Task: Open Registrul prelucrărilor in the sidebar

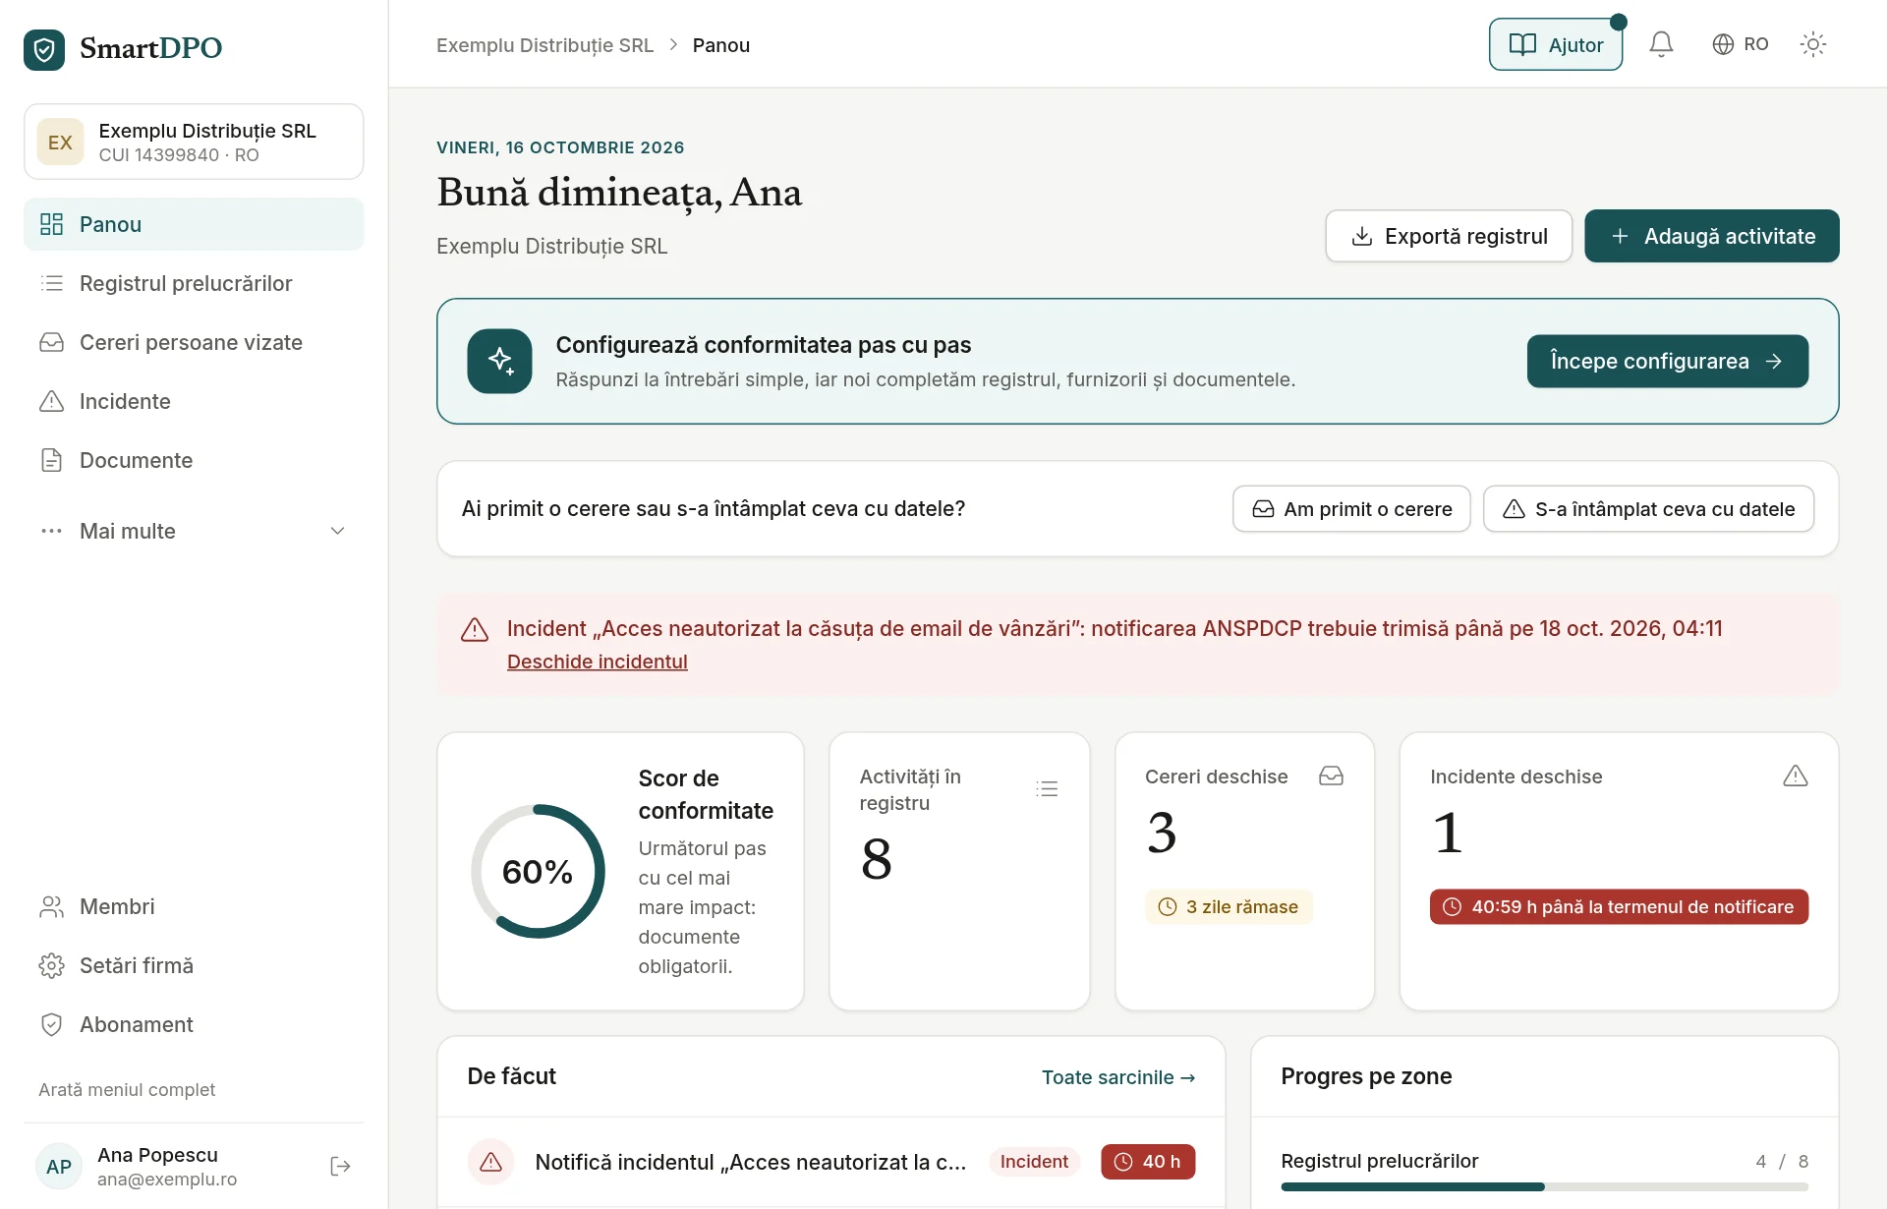Action: [x=194, y=283]
